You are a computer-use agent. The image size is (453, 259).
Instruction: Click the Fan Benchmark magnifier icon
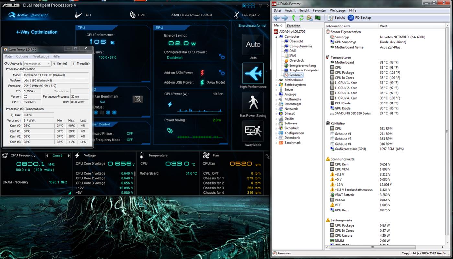pos(138,99)
